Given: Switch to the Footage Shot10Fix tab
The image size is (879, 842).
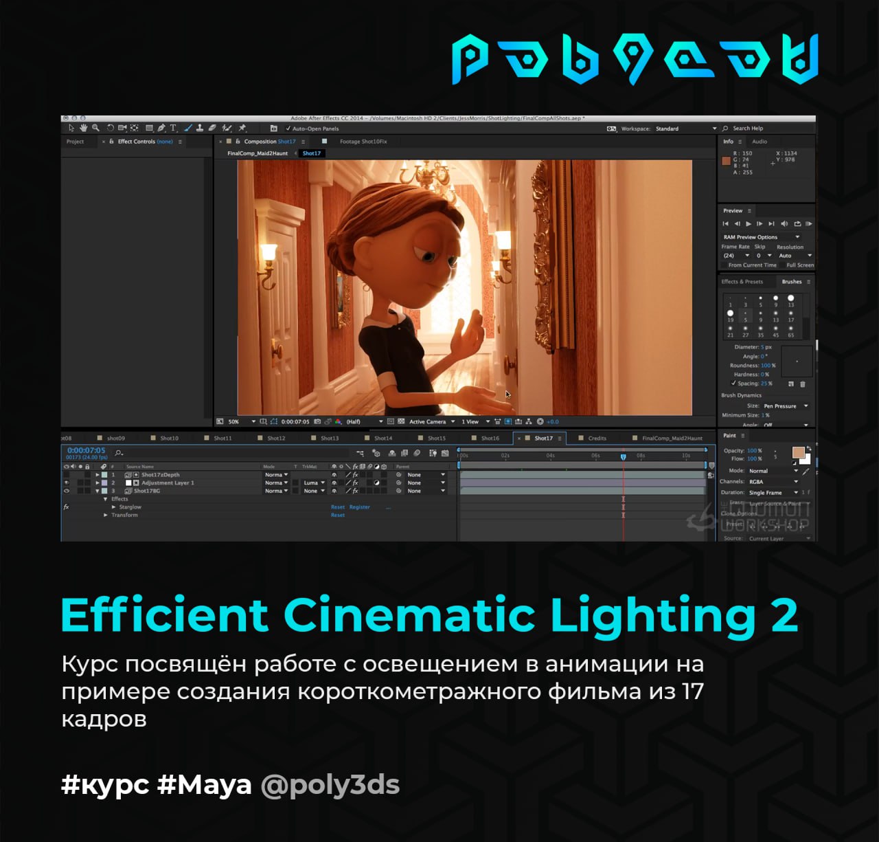Looking at the screenshot, I should (x=363, y=142).
